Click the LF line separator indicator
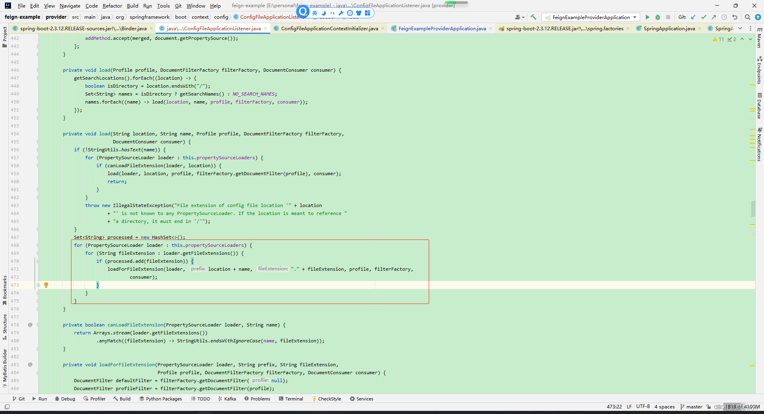The image size is (764, 414). 629,407
